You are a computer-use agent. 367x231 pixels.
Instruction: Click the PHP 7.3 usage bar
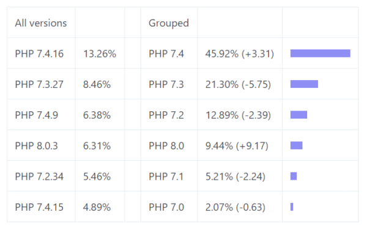pos(304,84)
